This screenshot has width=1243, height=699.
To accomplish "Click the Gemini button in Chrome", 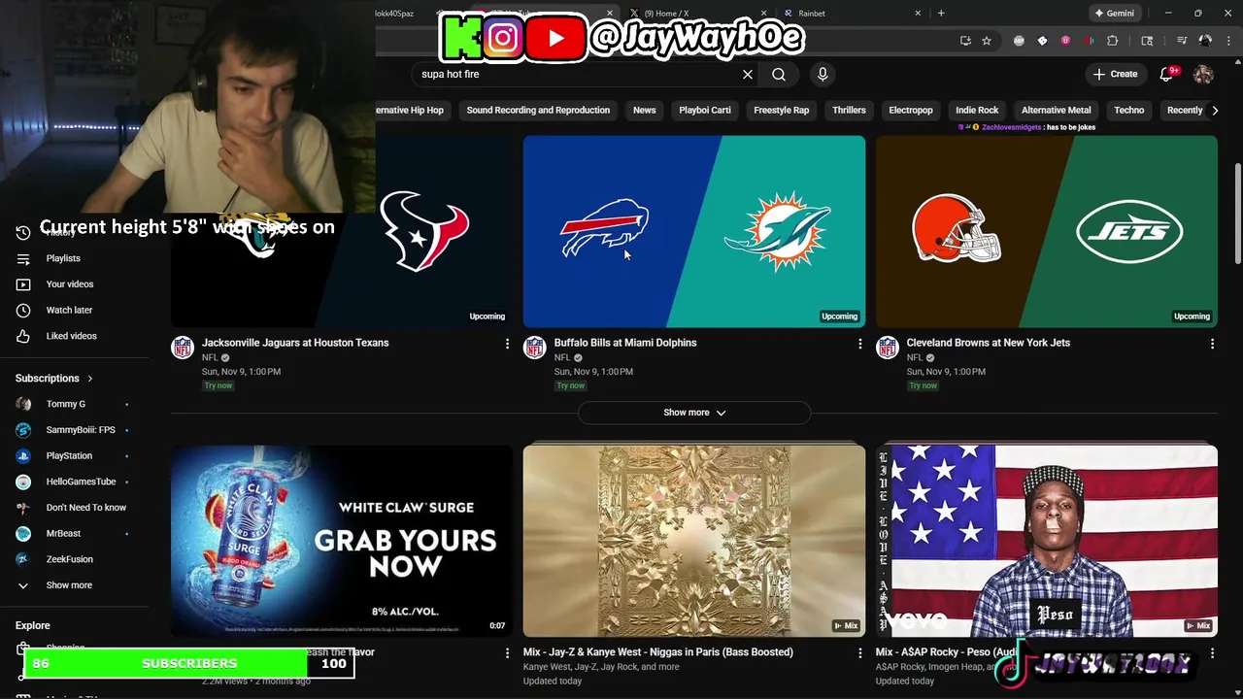I will [1114, 13].
